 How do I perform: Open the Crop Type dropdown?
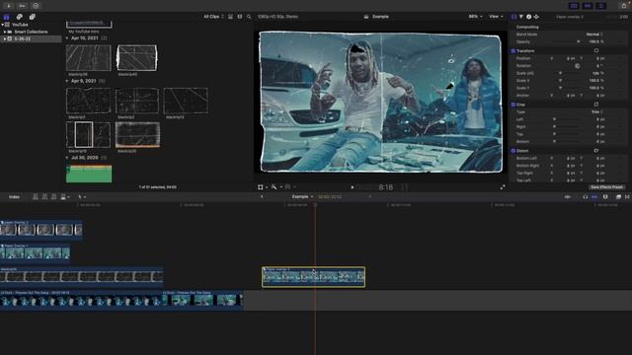pos(596,112)
